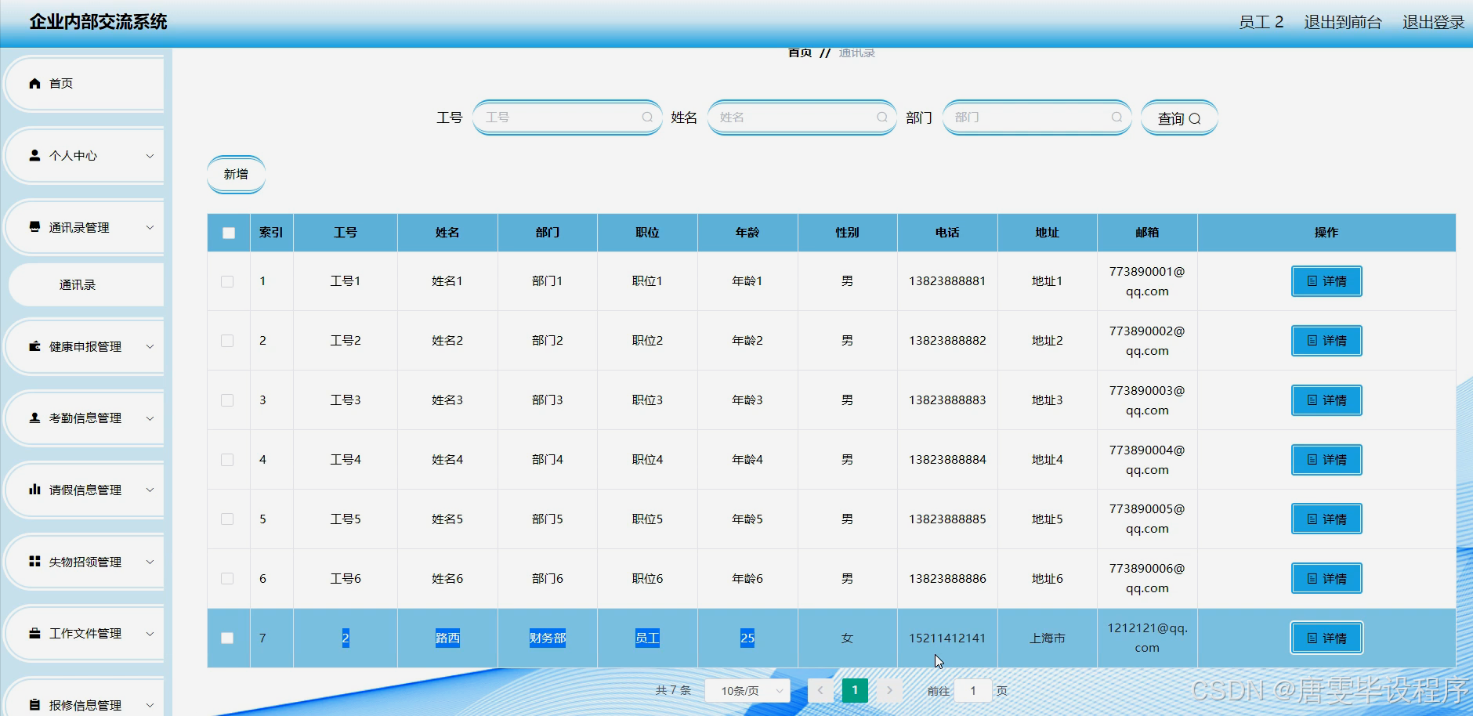Toggle the select-all checkbox in the table header
This screenshot has width=1473, height=716.
tap(229, 233)
